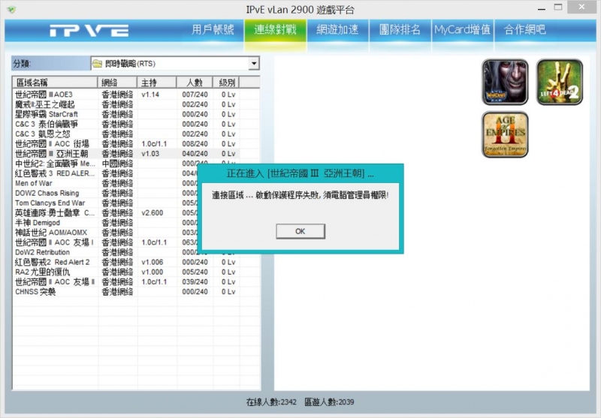Select 半神 Demigod room

[x=105, y=223]
